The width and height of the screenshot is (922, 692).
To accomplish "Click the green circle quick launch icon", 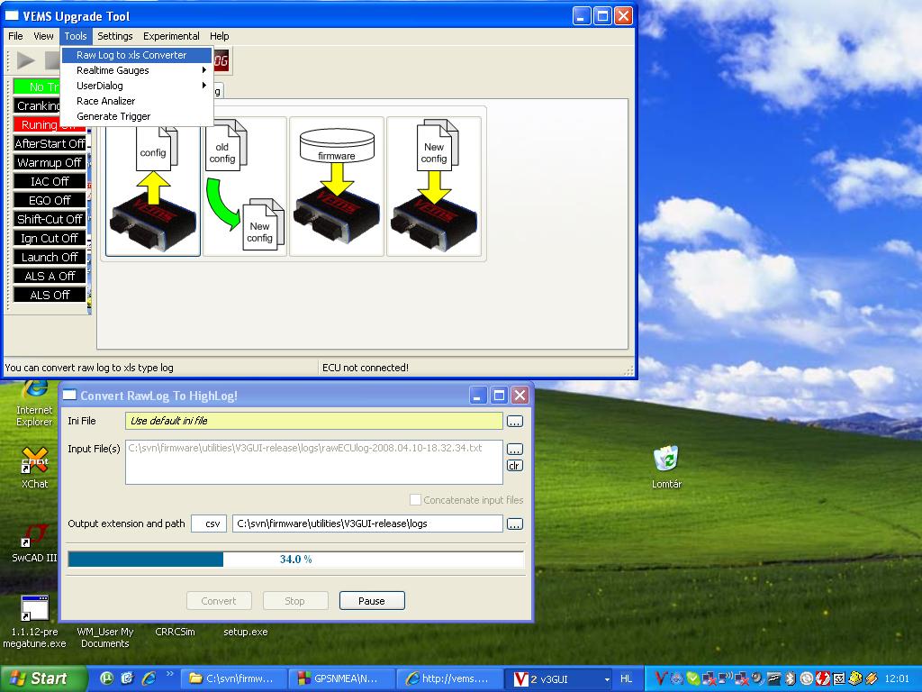I will 106,678.
